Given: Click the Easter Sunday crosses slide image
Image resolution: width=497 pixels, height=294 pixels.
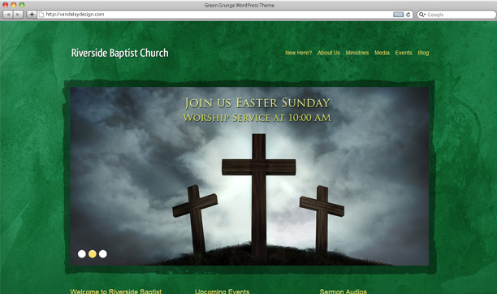Looking at the screenshot, I should [249, 176].
